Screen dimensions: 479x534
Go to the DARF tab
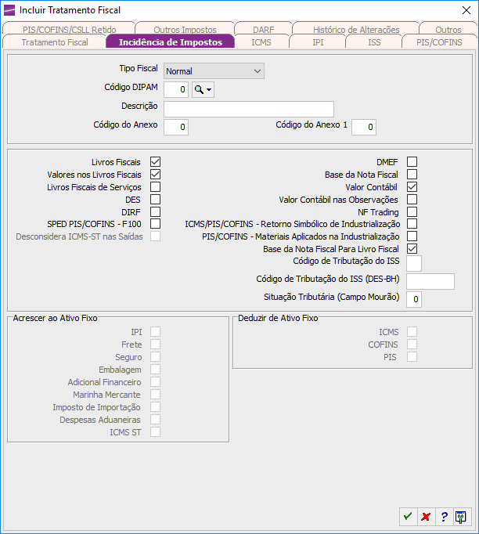click(x=263, y=30)
